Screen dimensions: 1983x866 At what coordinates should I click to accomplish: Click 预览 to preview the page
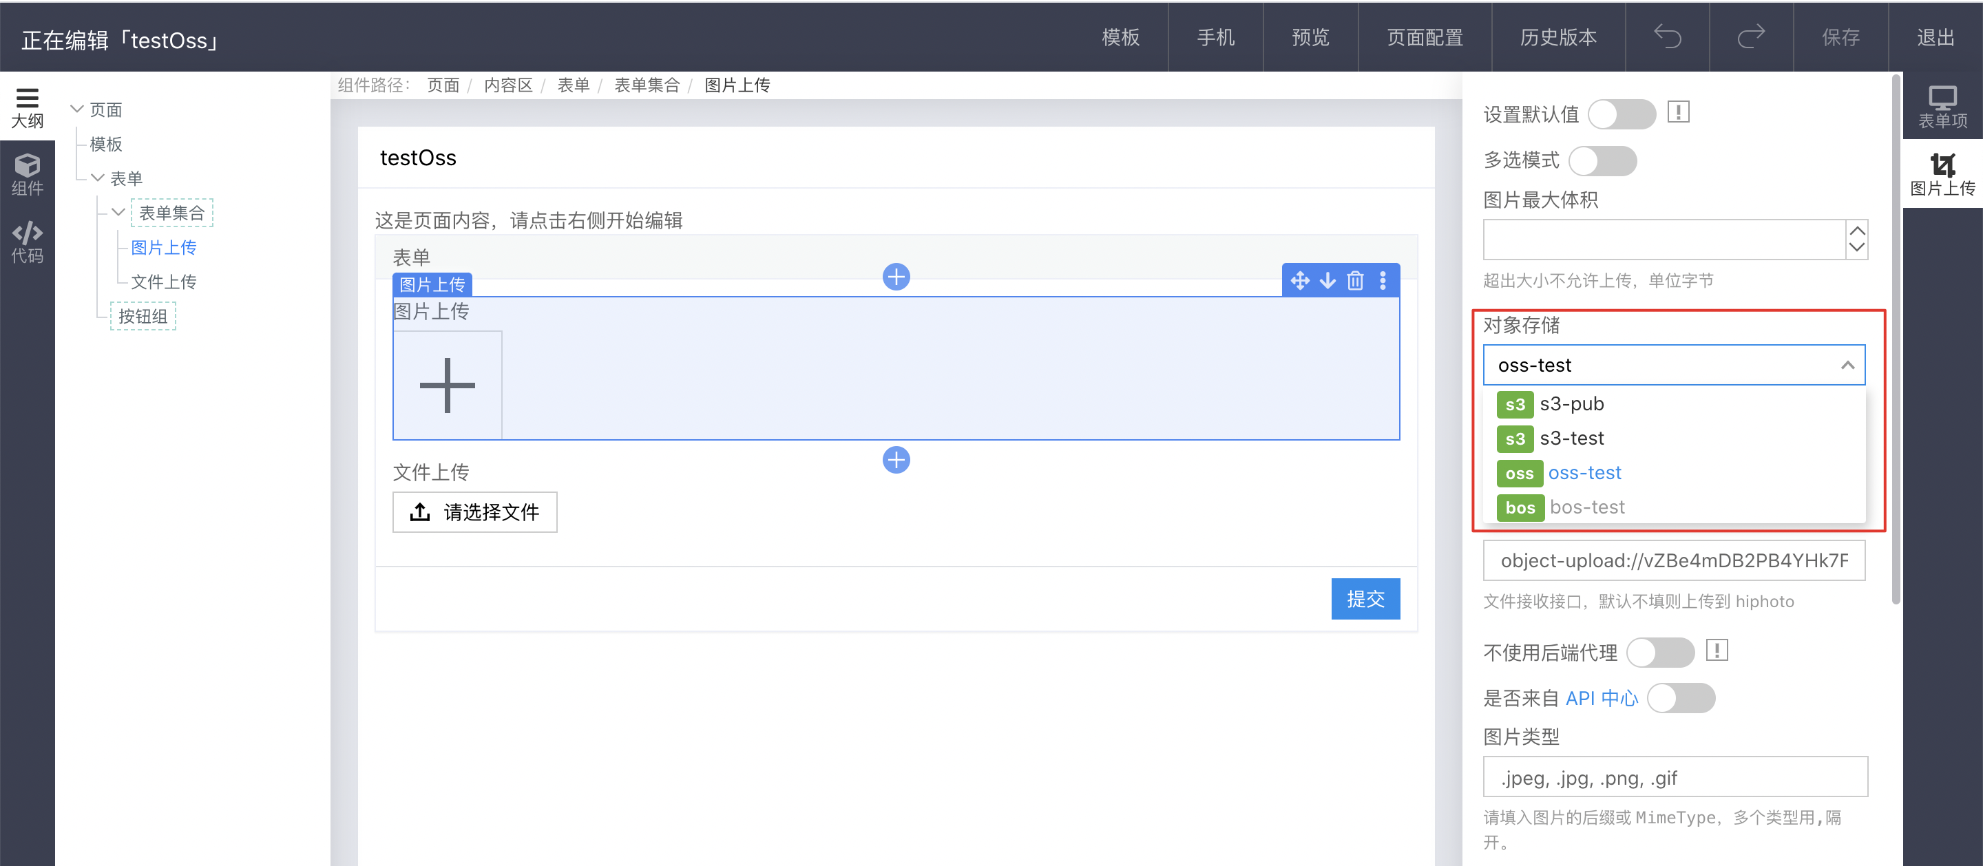(x=1310, y=37)
